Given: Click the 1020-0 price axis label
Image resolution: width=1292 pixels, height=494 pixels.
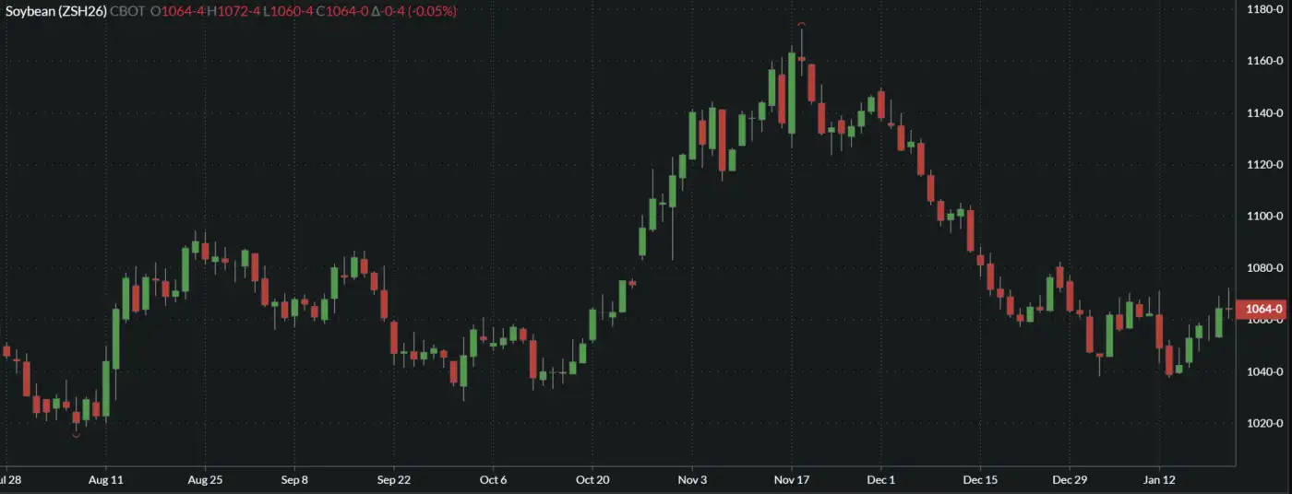Looking at the screenshot, I should (1265, 424).
